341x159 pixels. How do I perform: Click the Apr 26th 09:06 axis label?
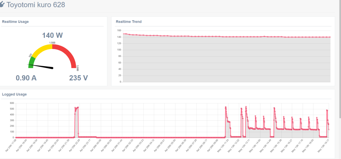pyautogui.click(x=212, y=145)
